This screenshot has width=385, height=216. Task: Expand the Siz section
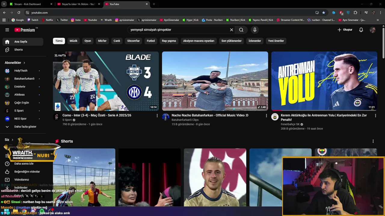coord(9,139)
